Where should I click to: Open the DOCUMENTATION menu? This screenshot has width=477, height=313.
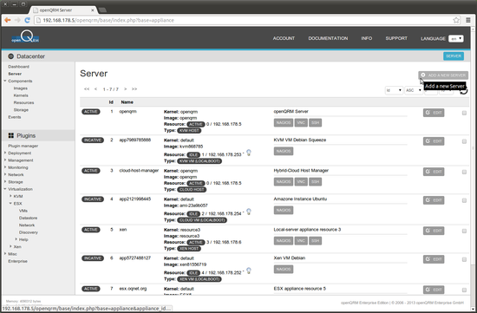(328, 38)
